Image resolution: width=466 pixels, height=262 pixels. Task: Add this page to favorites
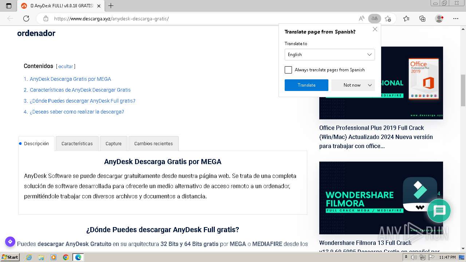pyautogui.click(x=388, y=19)
